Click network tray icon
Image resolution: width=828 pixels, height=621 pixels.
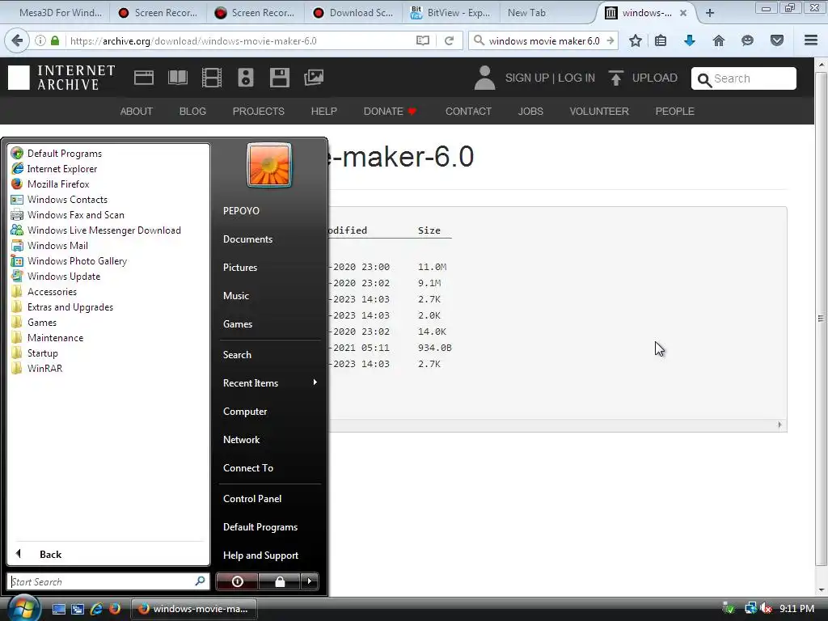coord(750,609)
